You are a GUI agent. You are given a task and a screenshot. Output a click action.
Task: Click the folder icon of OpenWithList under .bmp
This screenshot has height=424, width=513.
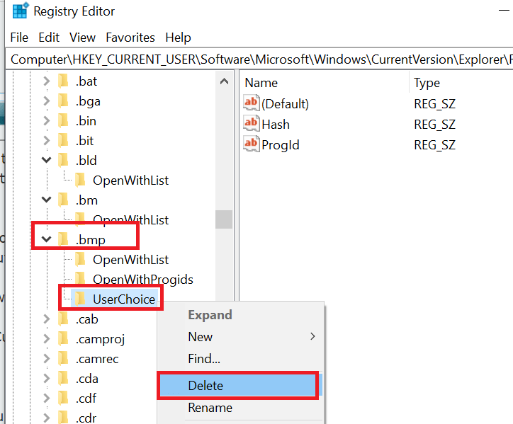pos(80,259)
